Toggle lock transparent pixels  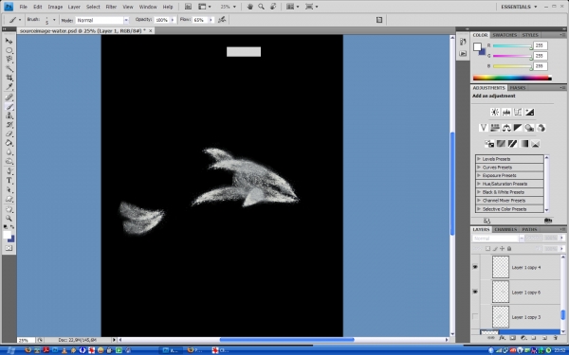(x=488, y=248)
